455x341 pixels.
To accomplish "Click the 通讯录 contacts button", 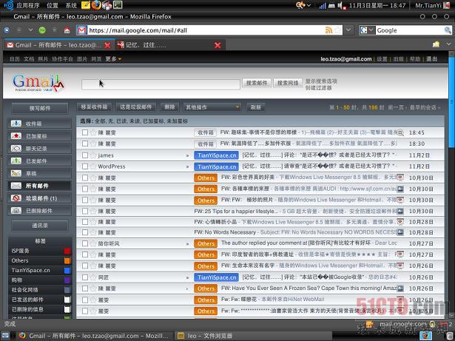I will (x=40, y=226).
